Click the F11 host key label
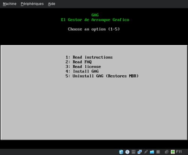The image size is (188, 155). coord(179,152)
